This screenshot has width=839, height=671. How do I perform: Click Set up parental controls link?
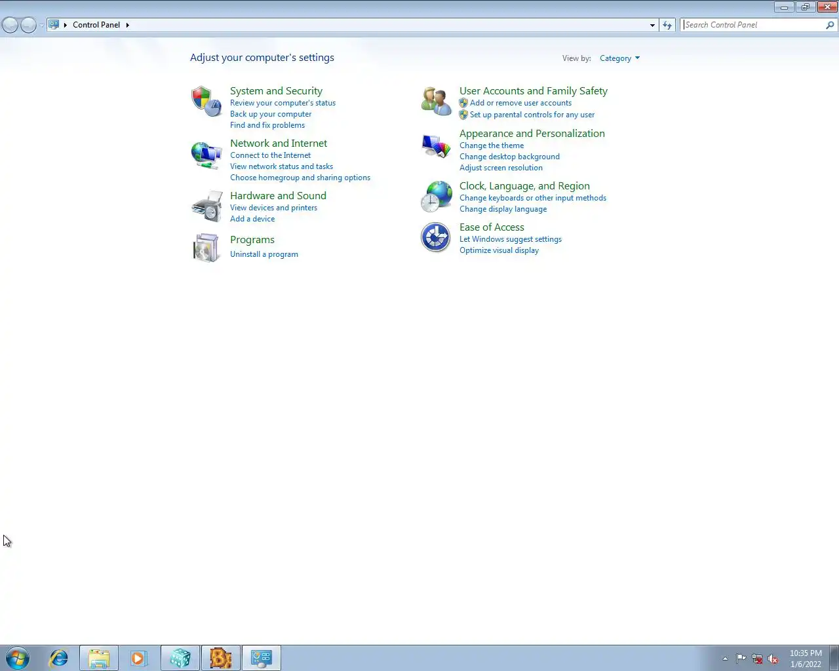pos(532,115)
